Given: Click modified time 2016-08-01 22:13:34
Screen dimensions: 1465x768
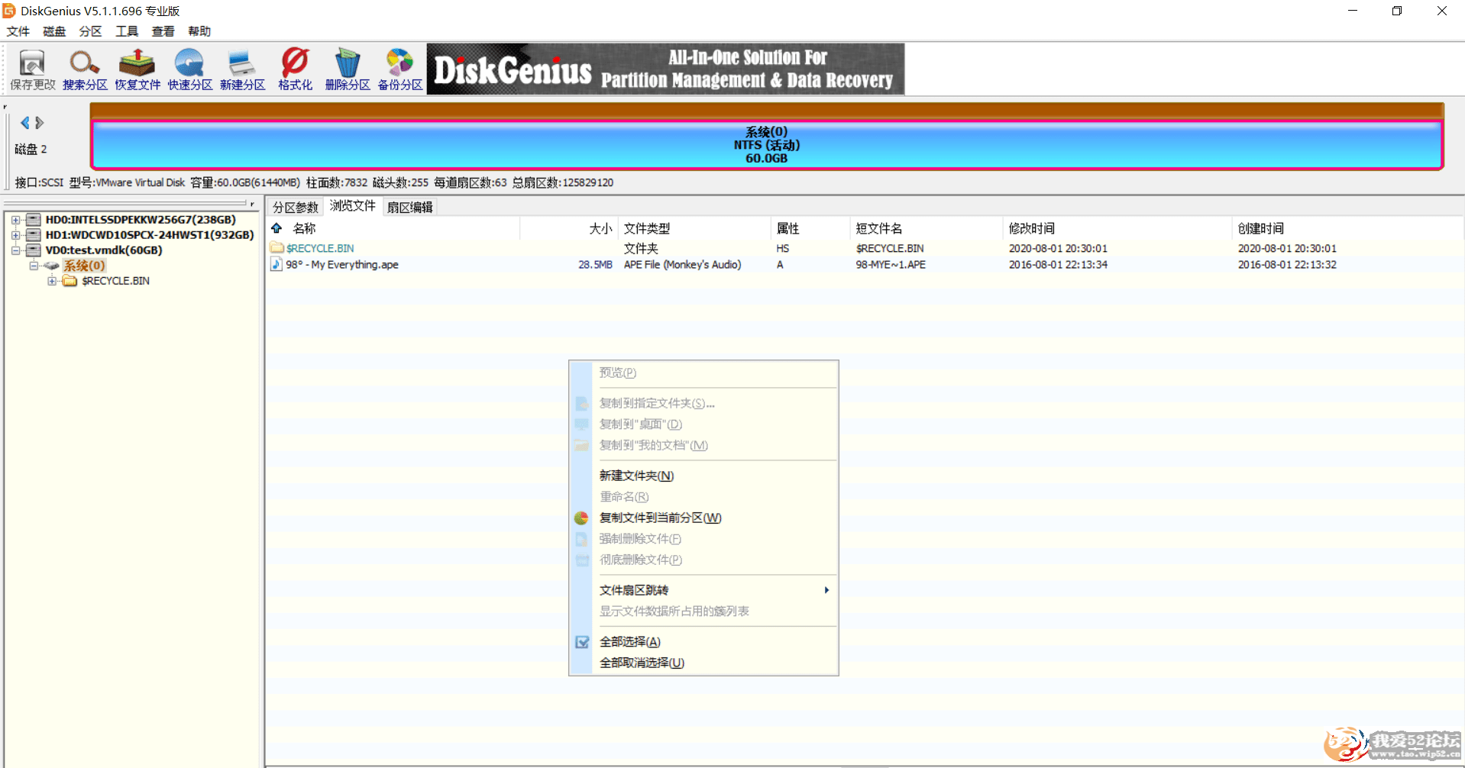Looking at the screenshot, I should [1058, 264].
